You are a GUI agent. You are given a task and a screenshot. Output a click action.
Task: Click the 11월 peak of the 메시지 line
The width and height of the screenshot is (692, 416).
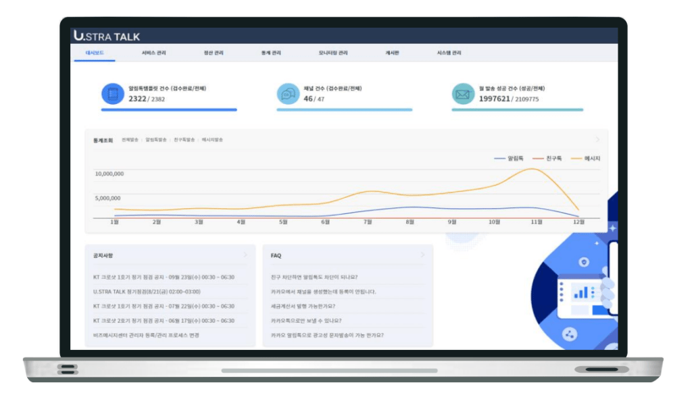(x=534, y=169)
